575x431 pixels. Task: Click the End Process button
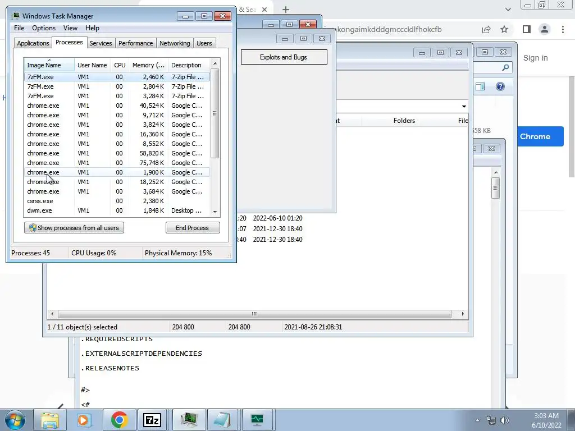point(193,228)
